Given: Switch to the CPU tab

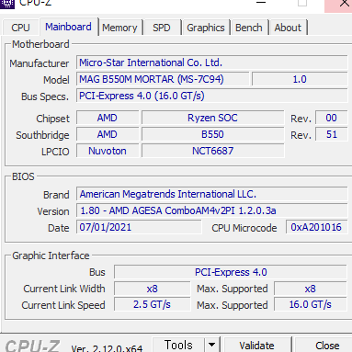Looking at the screenshot, I should (x=20, y=28).
